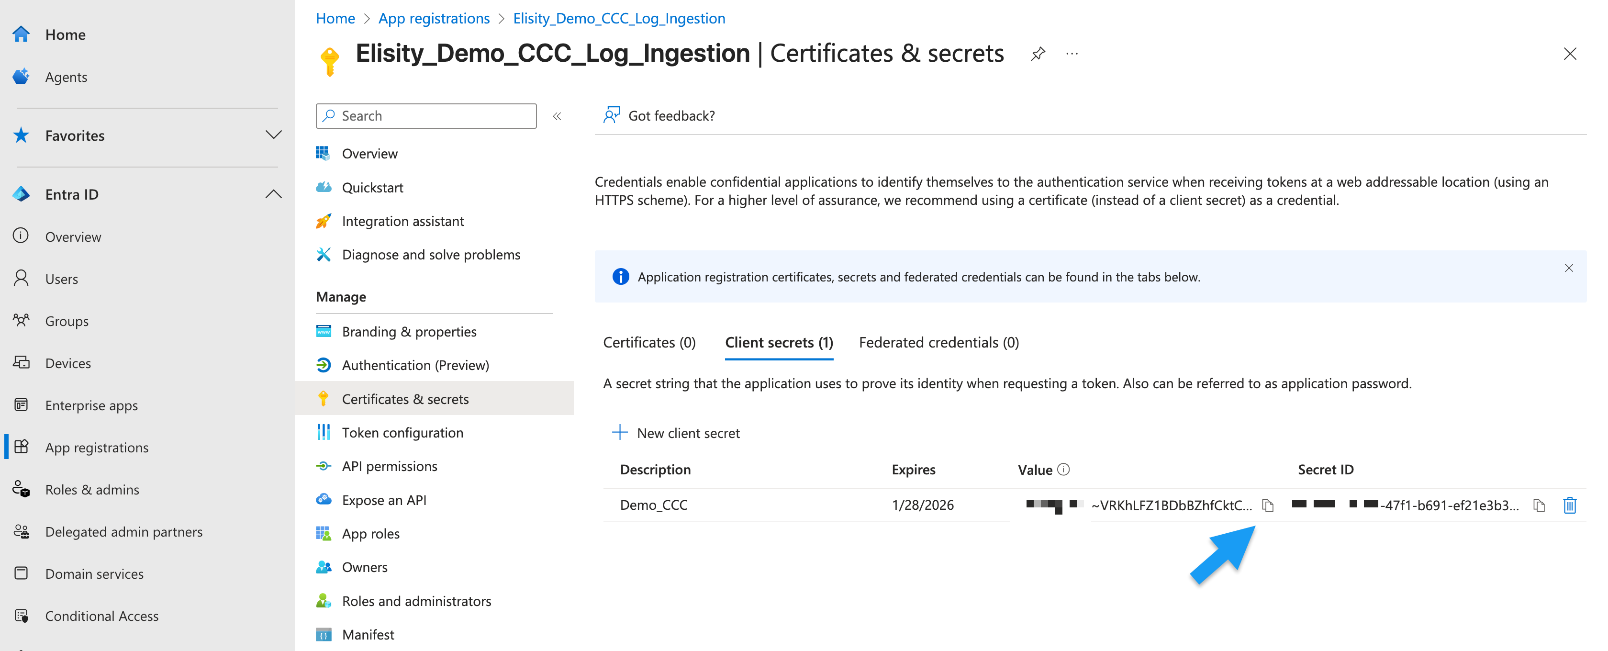Expand the Favorites section chevron
This screenshot has width=1608, height=651.
pos(273,135)
